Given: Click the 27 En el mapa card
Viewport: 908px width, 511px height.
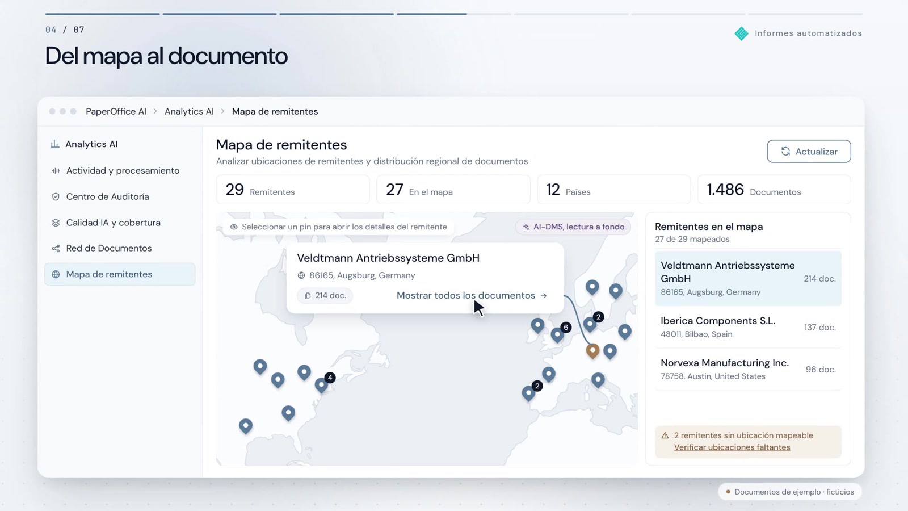Looking at the screenshot, I should pos(453,190).
